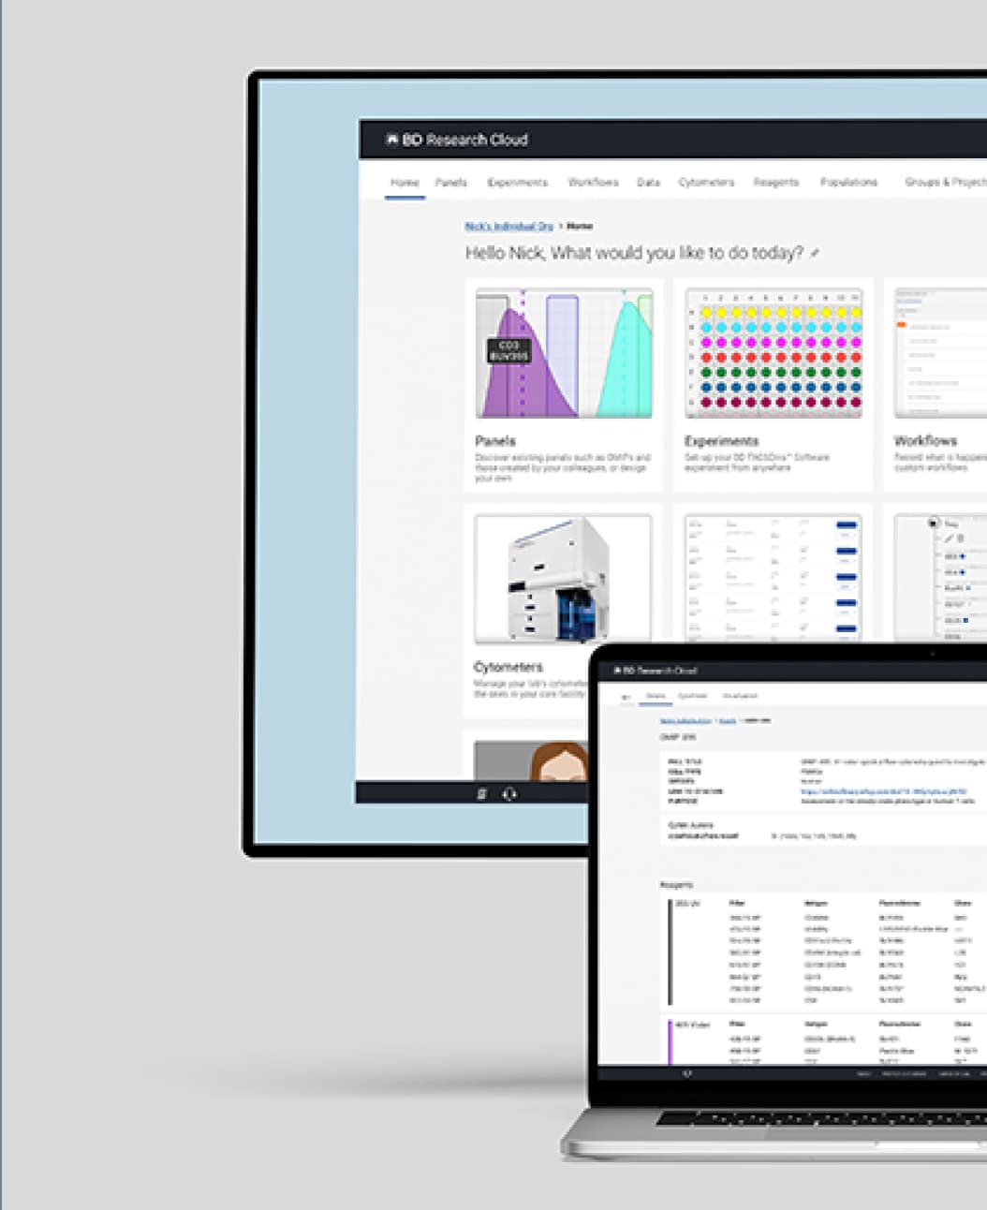This screenshot has height=1210, width=987.
Task: Click the headset support icon in monitor footer
Action: click(x=509, y=794)
